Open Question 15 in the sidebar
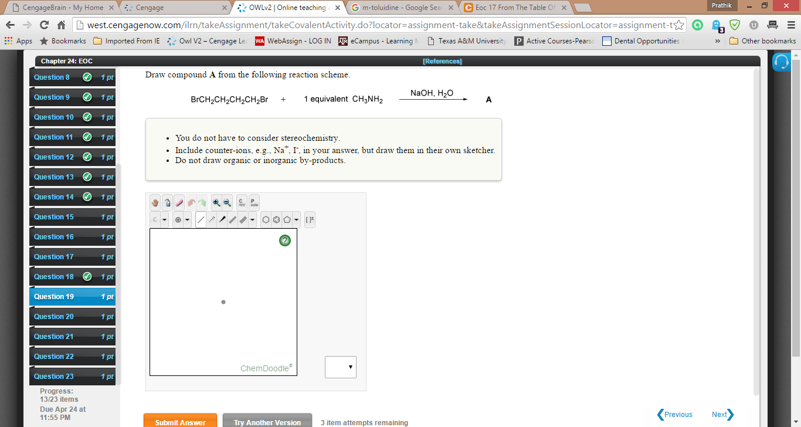Image resolution: width=801 pixels, height=427 pixels. [73, 217]
